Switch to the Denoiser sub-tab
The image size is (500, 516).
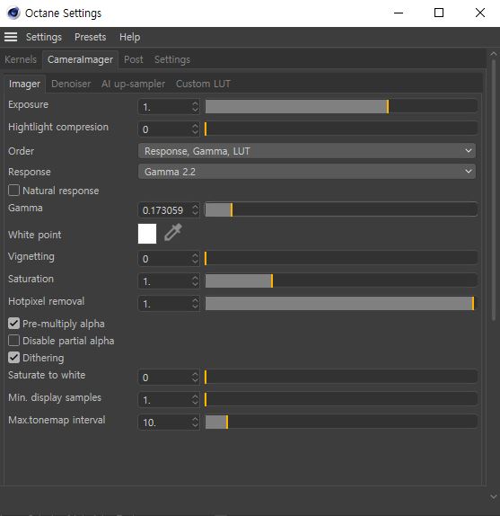(71, 84)
